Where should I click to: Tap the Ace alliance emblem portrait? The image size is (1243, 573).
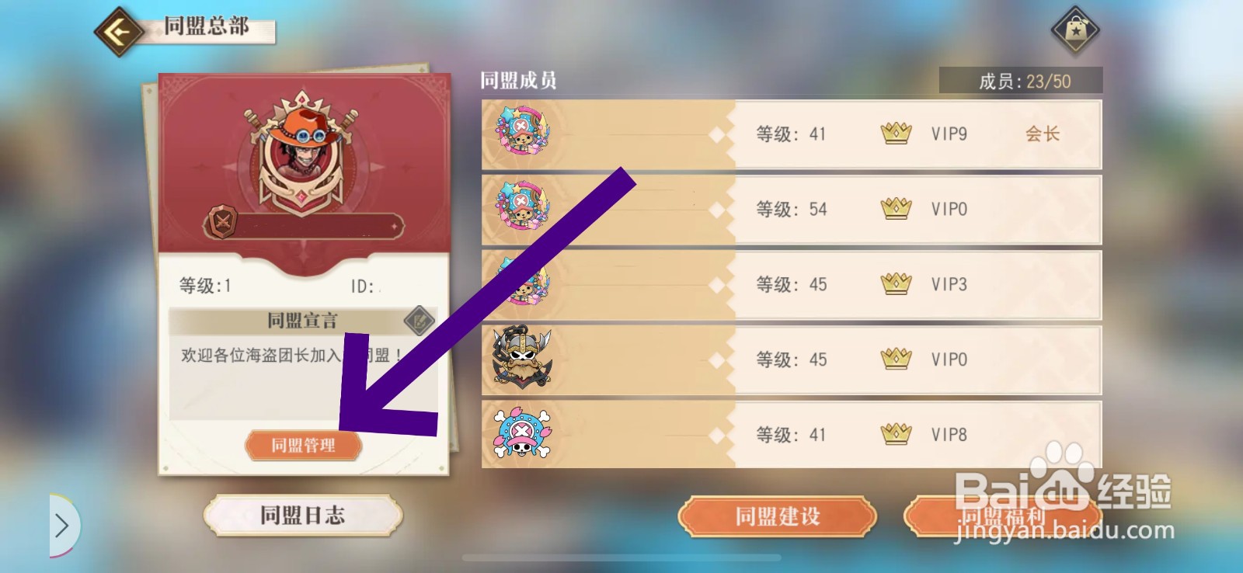coord(301,155)
